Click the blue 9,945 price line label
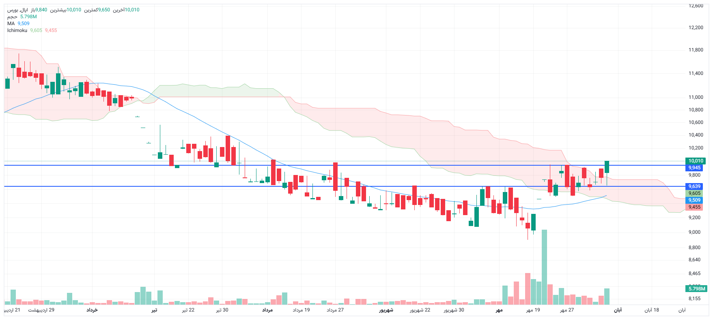The height and width of the screenshot is (320, 713). (x=694, y=168)
